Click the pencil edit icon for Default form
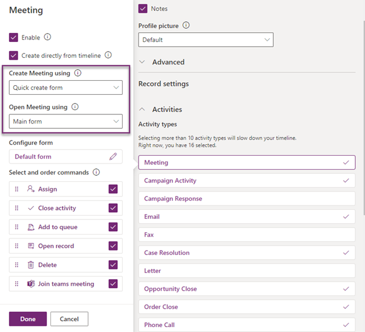Viewport: 365px width, 332px height. tap(113, 156)
